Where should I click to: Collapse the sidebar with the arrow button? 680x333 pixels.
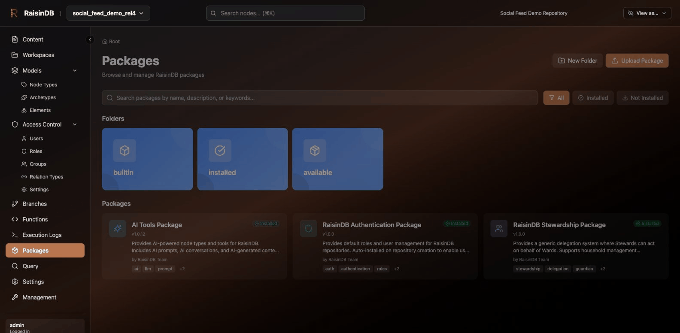click(x=90, y=39)
